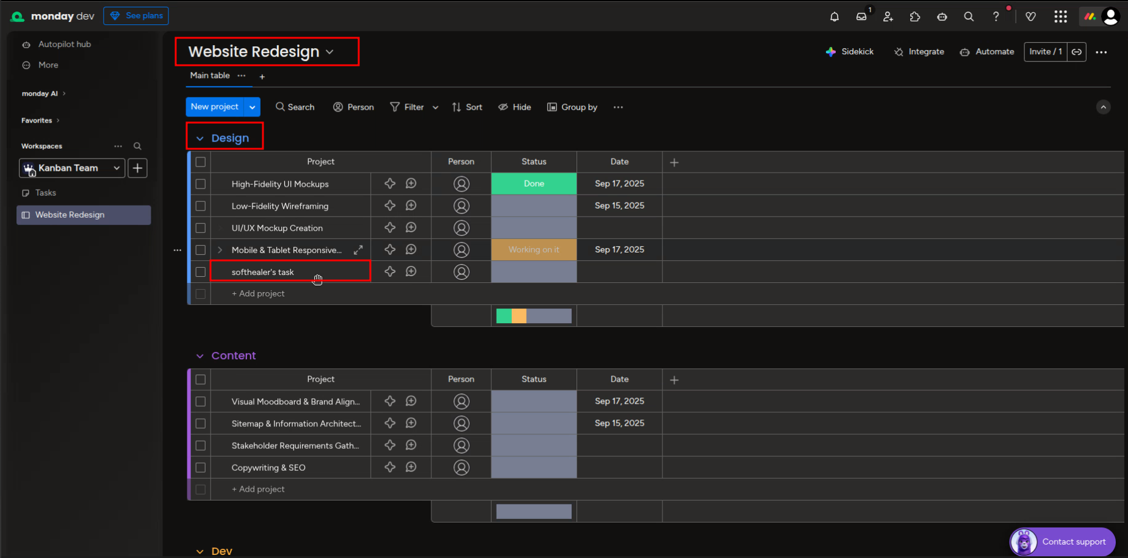Open the nine-dot products switcher
This screenshot has width=1128, height=558.
point(1061,16)
